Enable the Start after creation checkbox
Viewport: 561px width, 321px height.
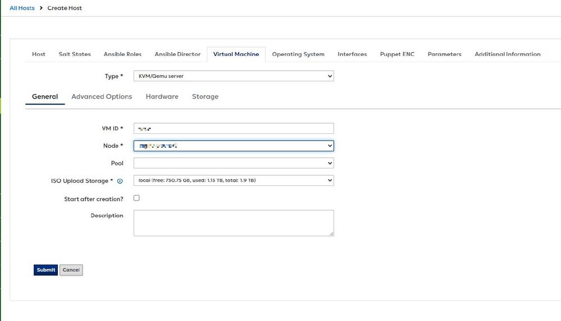coord(136,198)
